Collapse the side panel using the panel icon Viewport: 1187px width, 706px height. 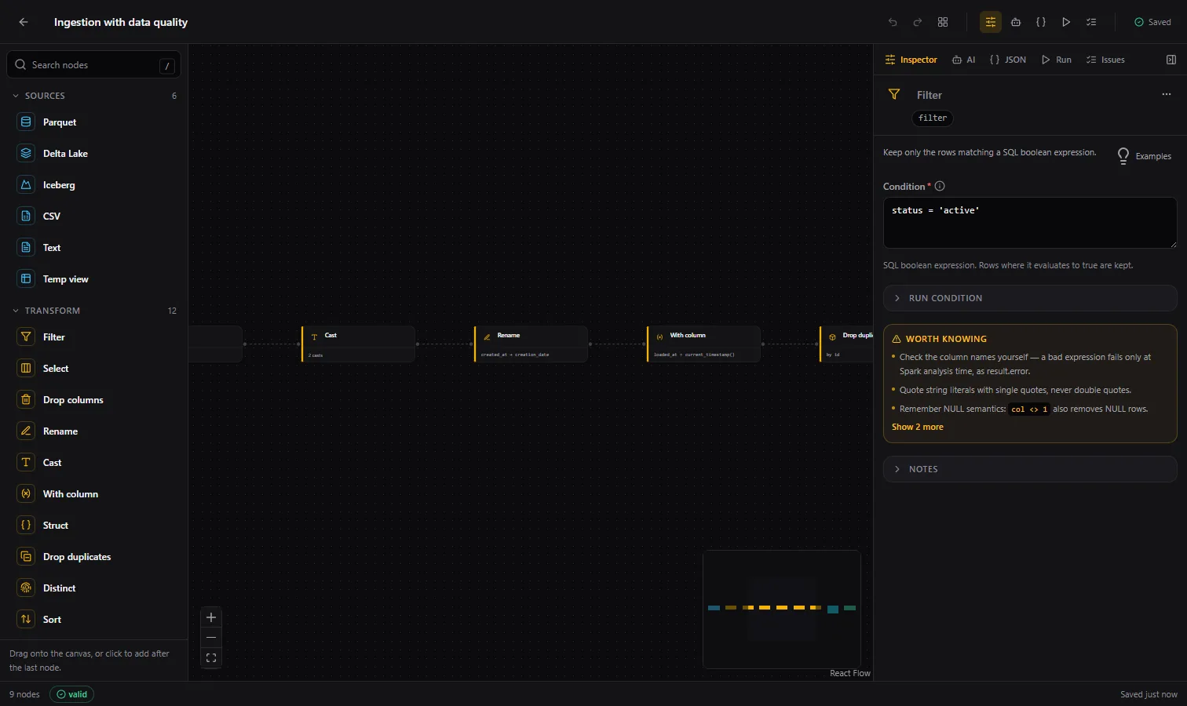click(x=1171, y=60)
